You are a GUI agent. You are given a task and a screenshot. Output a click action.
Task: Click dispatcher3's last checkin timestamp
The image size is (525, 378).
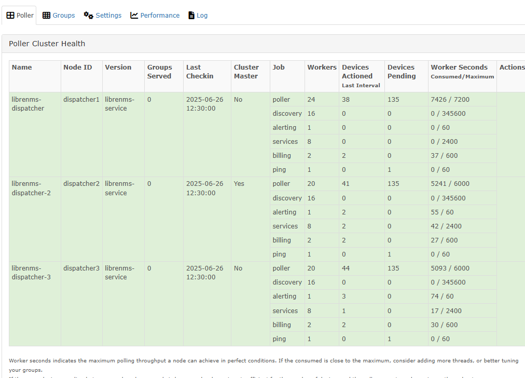204,273
